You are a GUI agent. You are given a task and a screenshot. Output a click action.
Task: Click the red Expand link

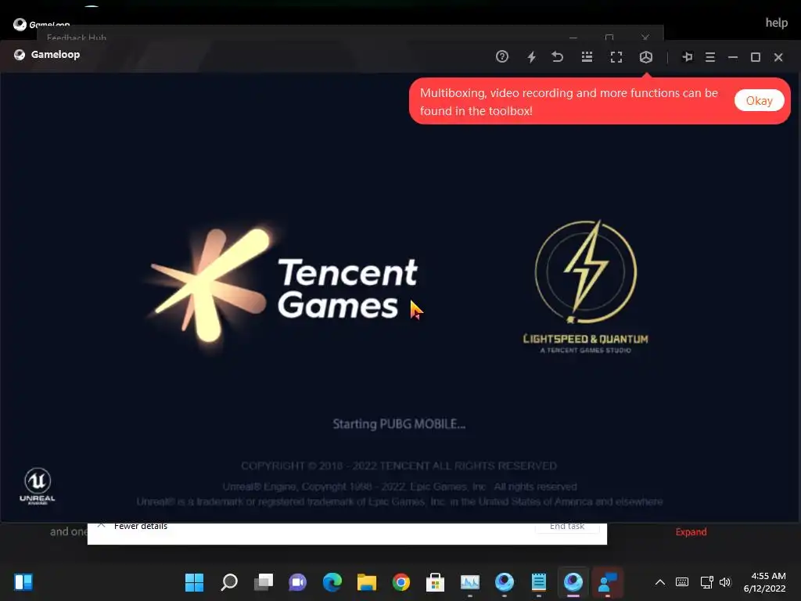[x=691, y=532]
